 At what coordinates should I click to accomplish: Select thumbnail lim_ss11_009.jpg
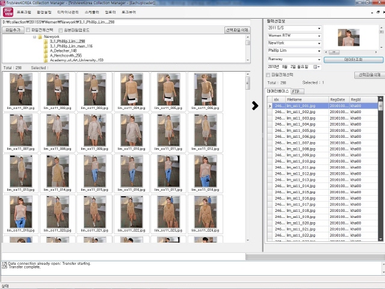point(94,132)
